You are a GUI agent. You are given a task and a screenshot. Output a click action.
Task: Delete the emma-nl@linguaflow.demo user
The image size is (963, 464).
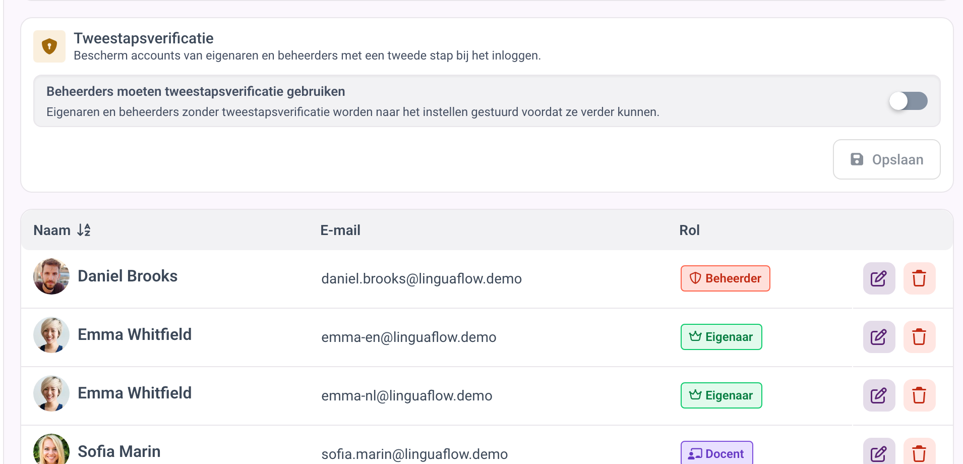[919, 395]
